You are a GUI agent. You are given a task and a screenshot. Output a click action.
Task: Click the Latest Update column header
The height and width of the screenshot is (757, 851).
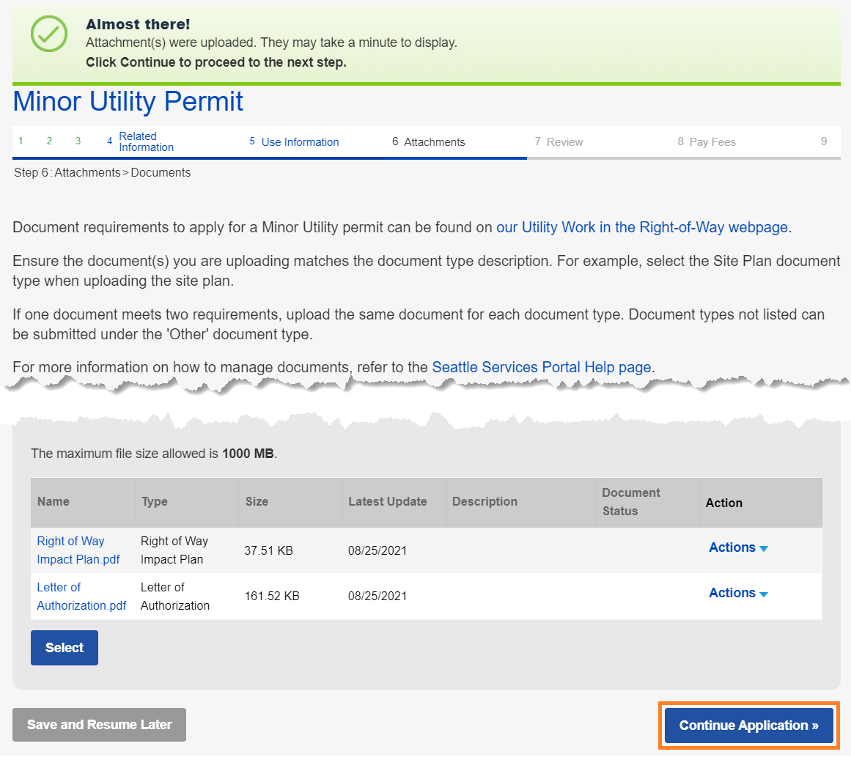click(x=387, y=502)
